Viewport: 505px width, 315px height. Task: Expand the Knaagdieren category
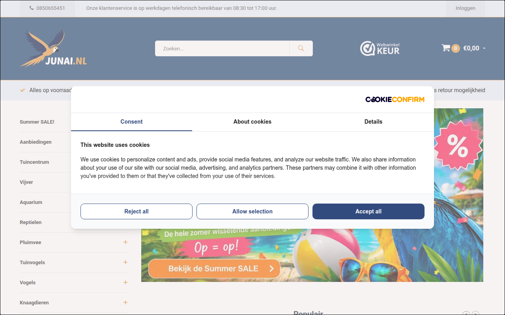[x=125, y=302]
